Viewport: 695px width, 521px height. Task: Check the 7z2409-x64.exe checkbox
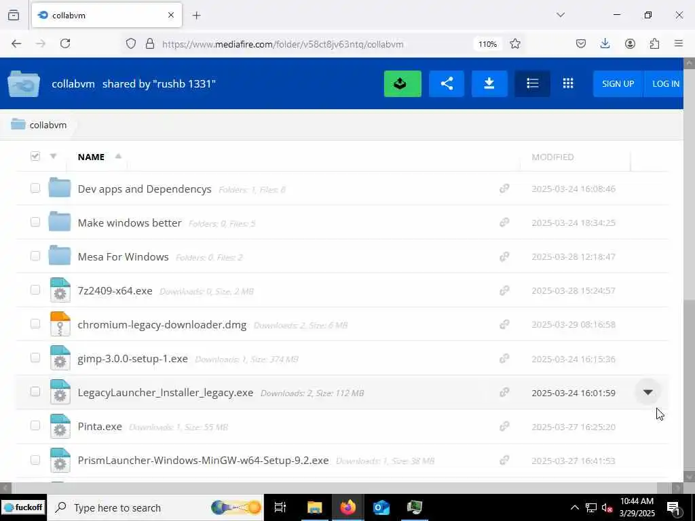click(x=35, y=290)
